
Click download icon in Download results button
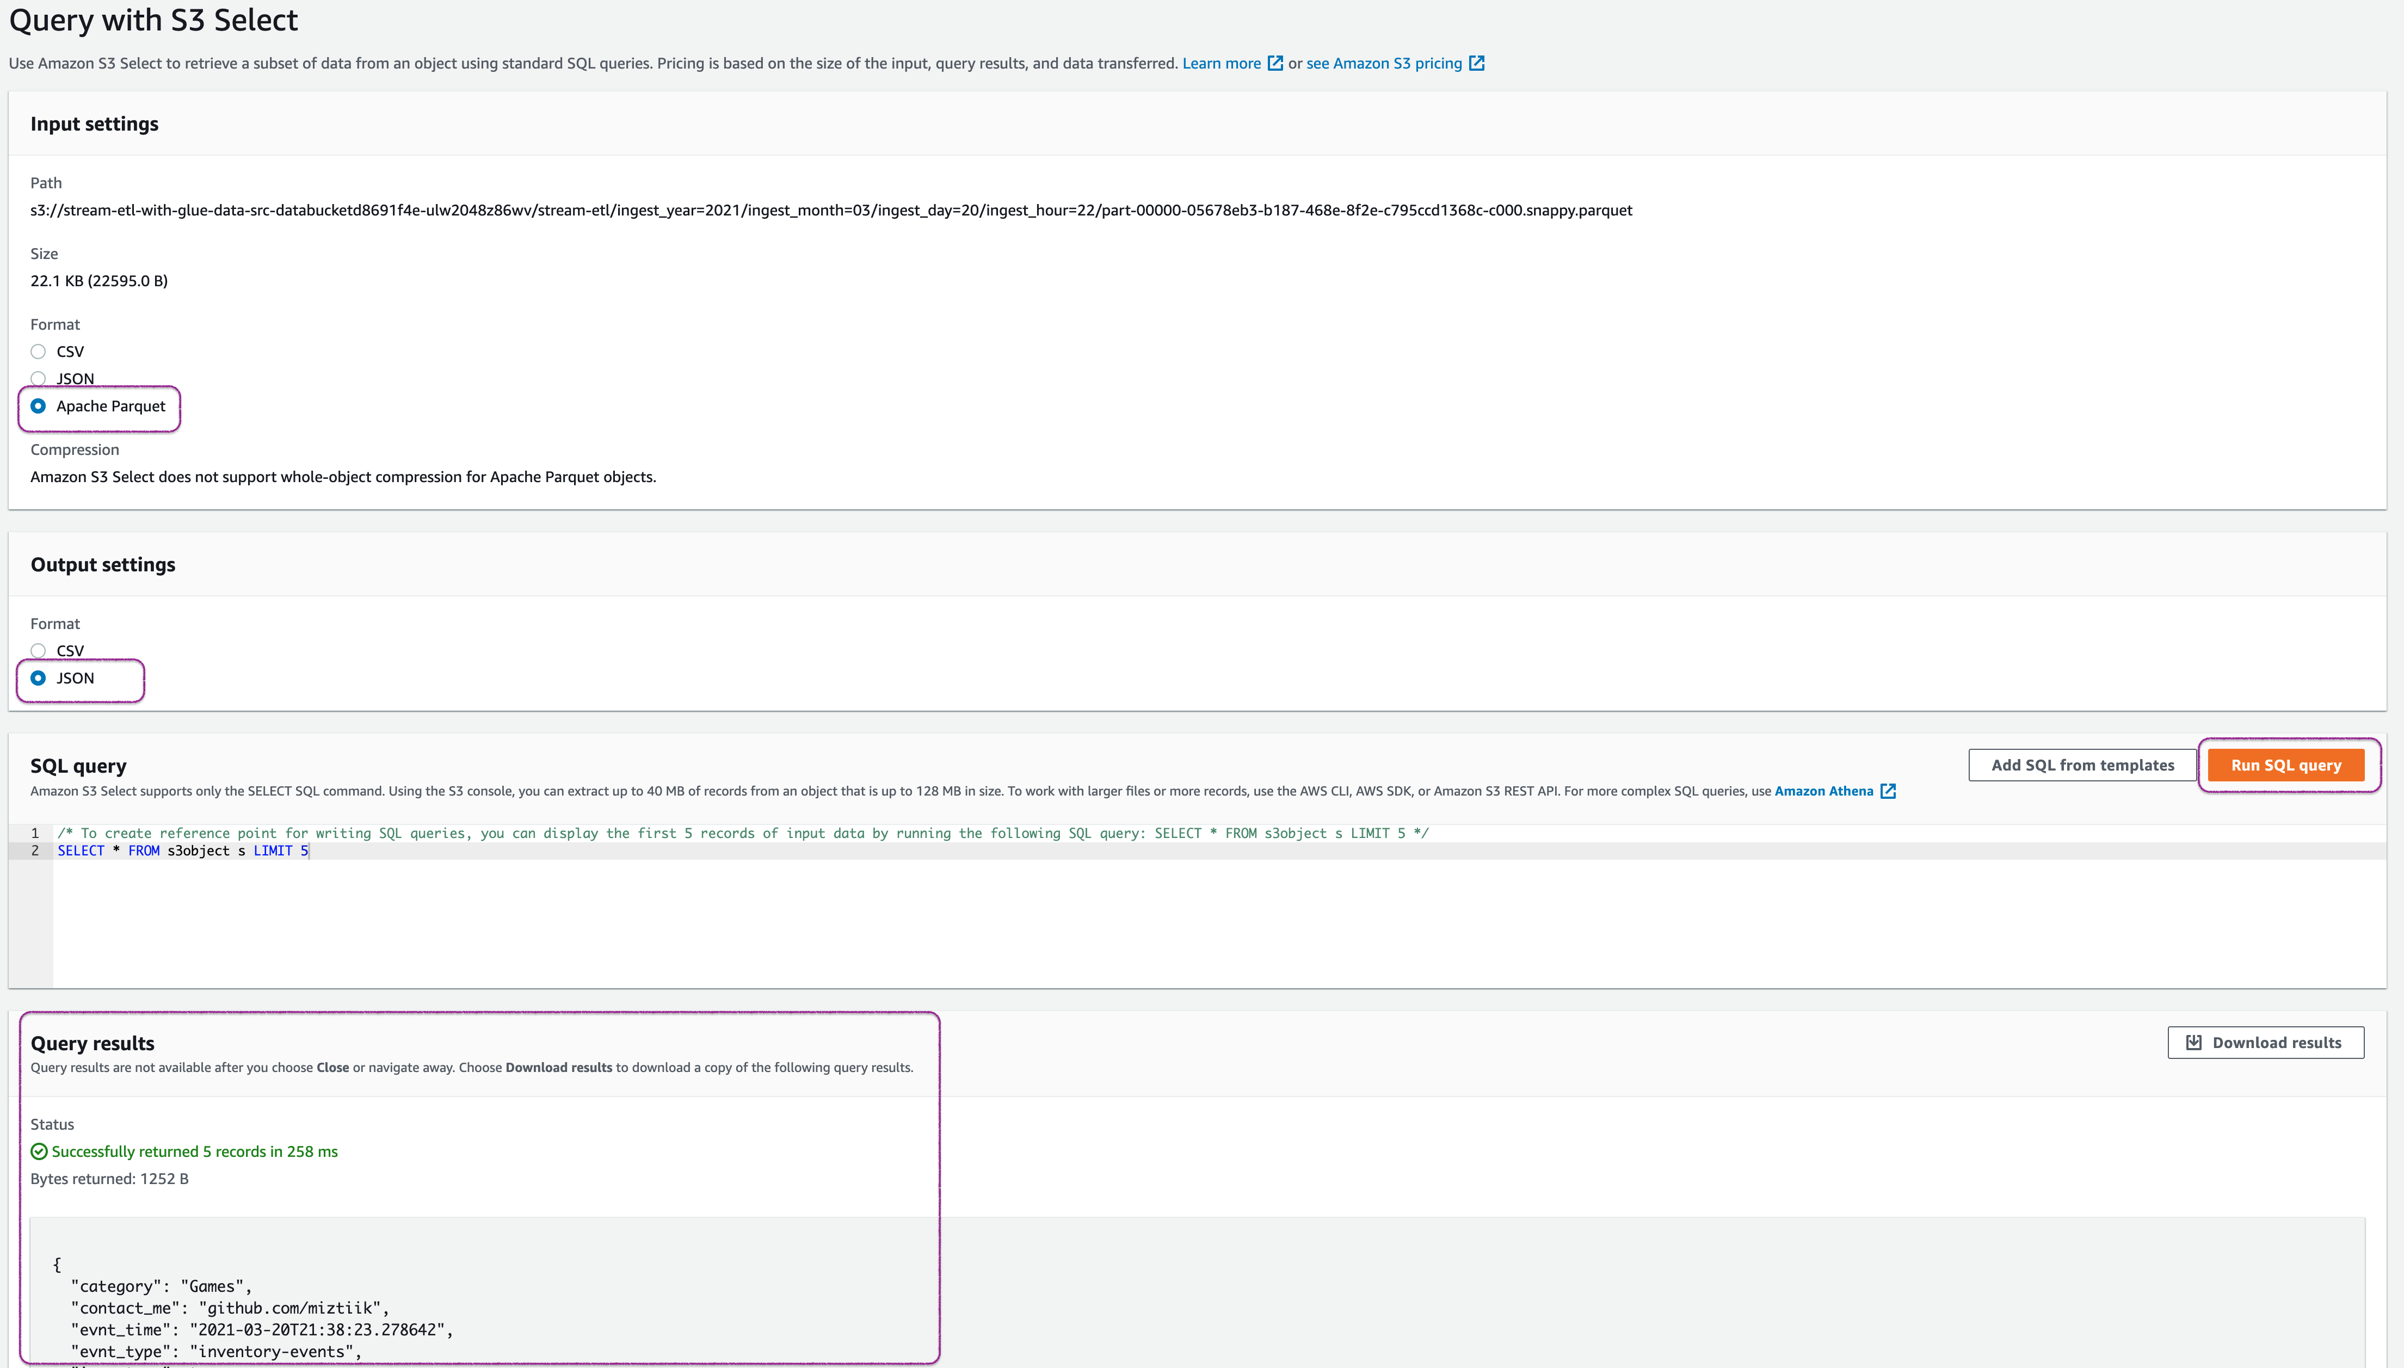click(x=2193, y=1042)
